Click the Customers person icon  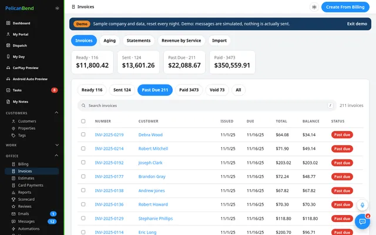pos(14,122)
